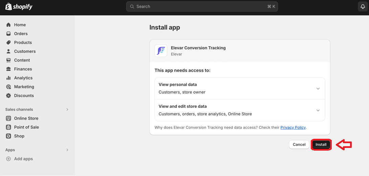Image resolution: width=369 pixels, height=176 pixels.
Task: Click the Sales channels heading
Action: [x=19, y=109]
